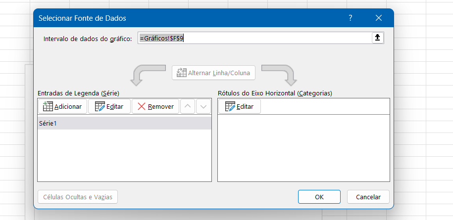Remove the selected series with Remover
The width and height of the screenshot is (453, 220).
155,106
